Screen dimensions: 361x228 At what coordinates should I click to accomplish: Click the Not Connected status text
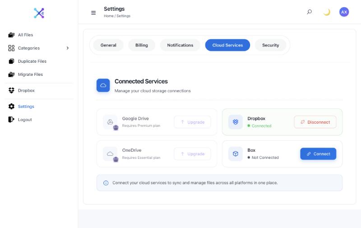click(265, 158)
